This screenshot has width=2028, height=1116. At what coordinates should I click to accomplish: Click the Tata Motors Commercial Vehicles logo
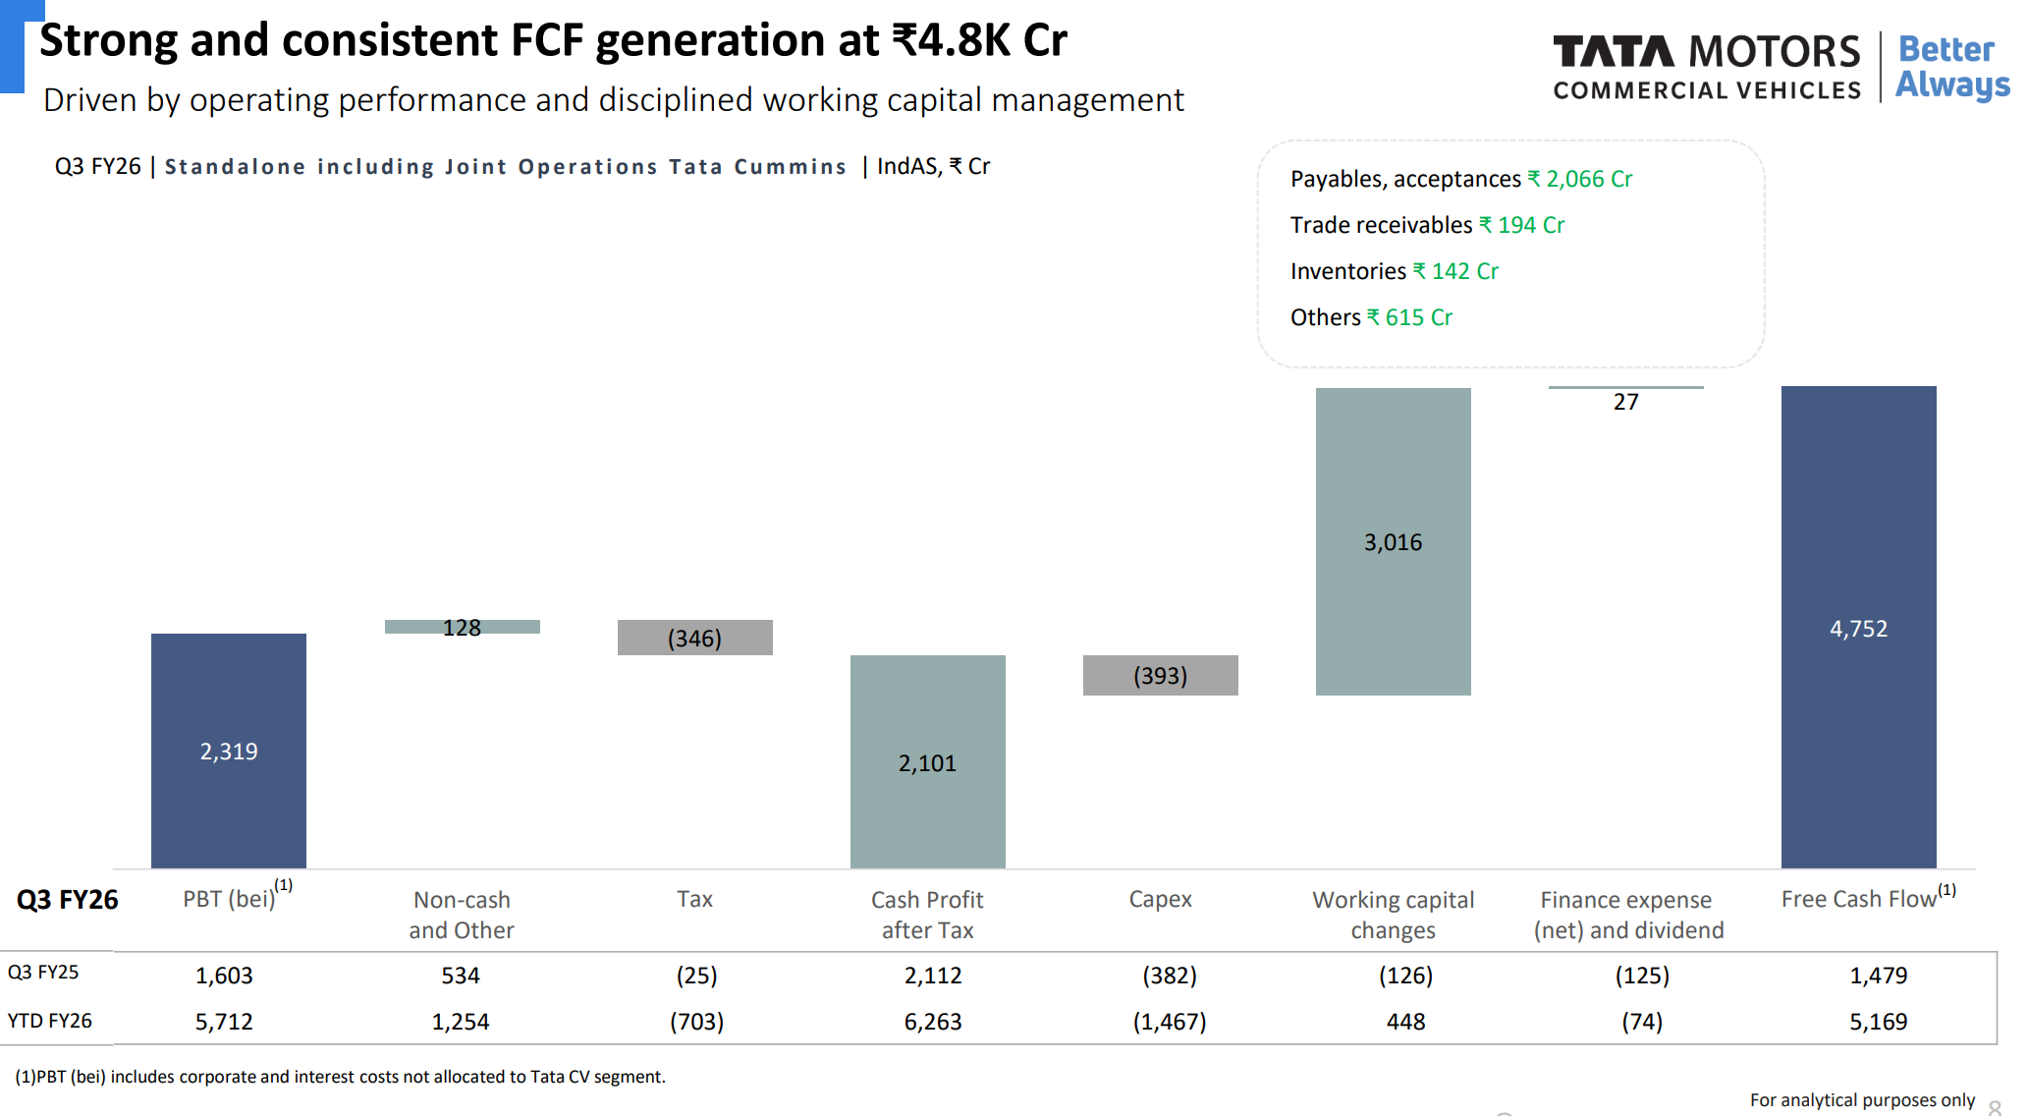click(x=1706, y=67)
